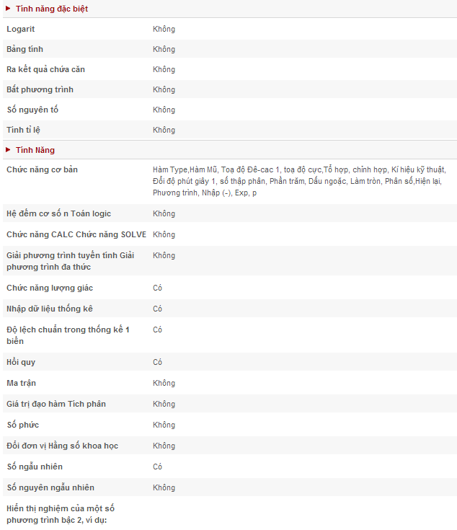Click the Chức năng cơ bản label

point(43,169)
